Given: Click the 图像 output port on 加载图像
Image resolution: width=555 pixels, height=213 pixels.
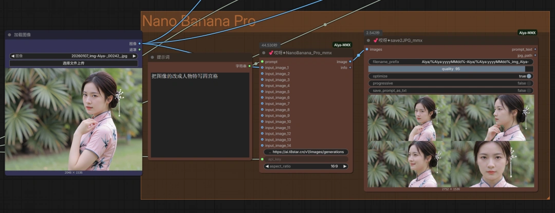Looking at the screenshot, I should point(139,44).
